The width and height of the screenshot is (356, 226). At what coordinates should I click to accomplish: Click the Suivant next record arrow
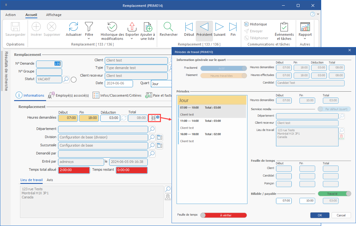(x=220, y=27)
